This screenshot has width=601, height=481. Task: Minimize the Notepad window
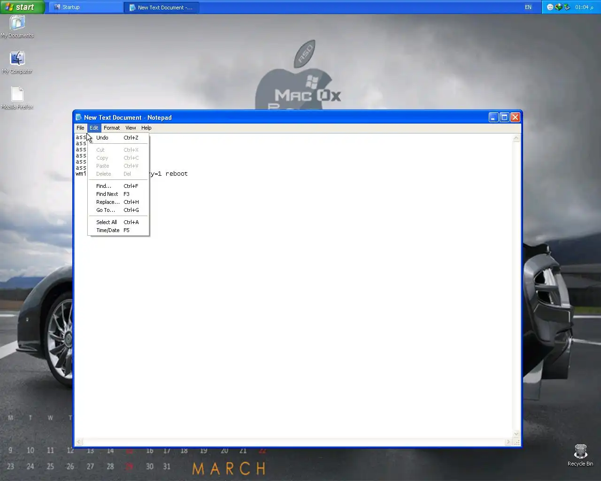(493, 117)
